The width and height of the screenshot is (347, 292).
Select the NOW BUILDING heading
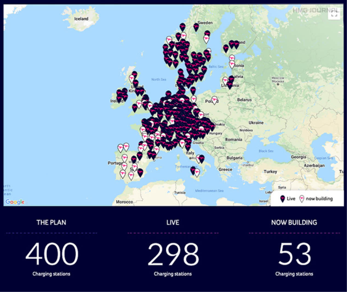[x=294, y=222]
